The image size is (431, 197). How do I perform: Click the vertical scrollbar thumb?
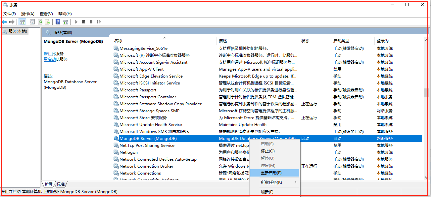coord(426,93)
